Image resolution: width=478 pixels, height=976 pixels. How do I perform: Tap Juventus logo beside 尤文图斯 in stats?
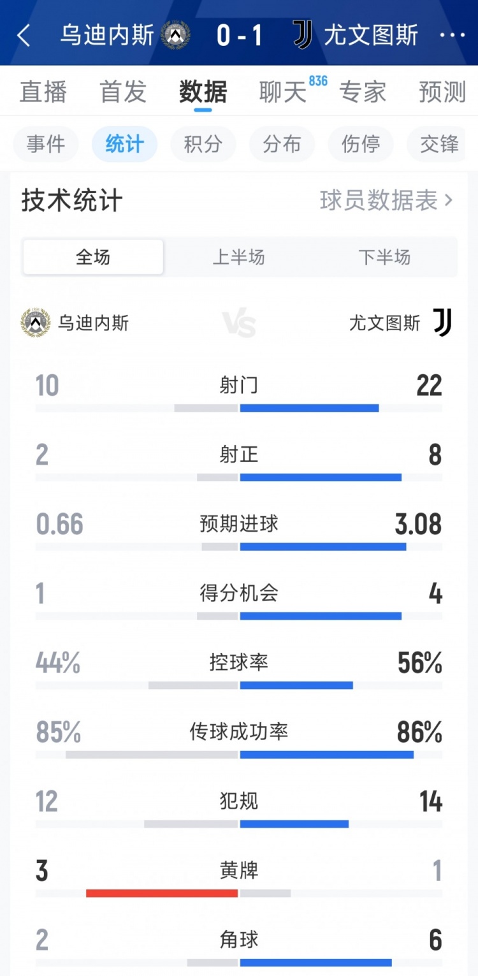click(x=442, y=323)
